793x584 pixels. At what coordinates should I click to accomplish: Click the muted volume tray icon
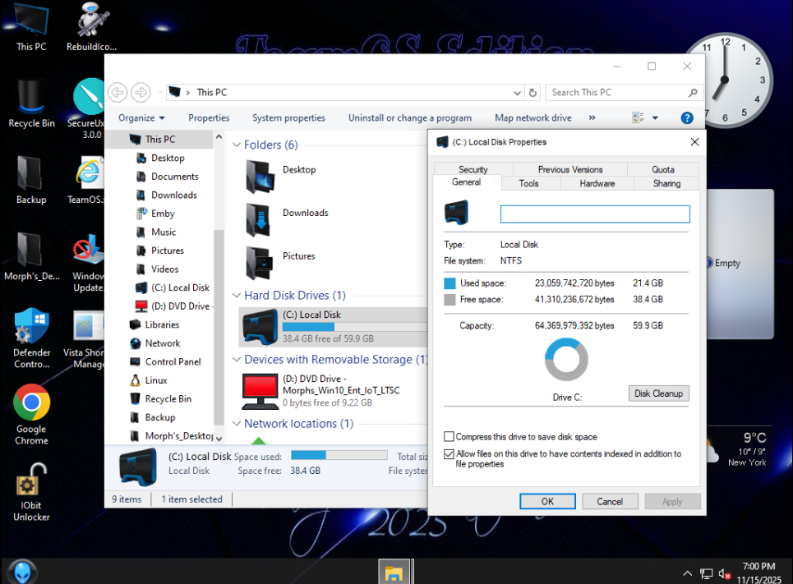tap(725, 574)
